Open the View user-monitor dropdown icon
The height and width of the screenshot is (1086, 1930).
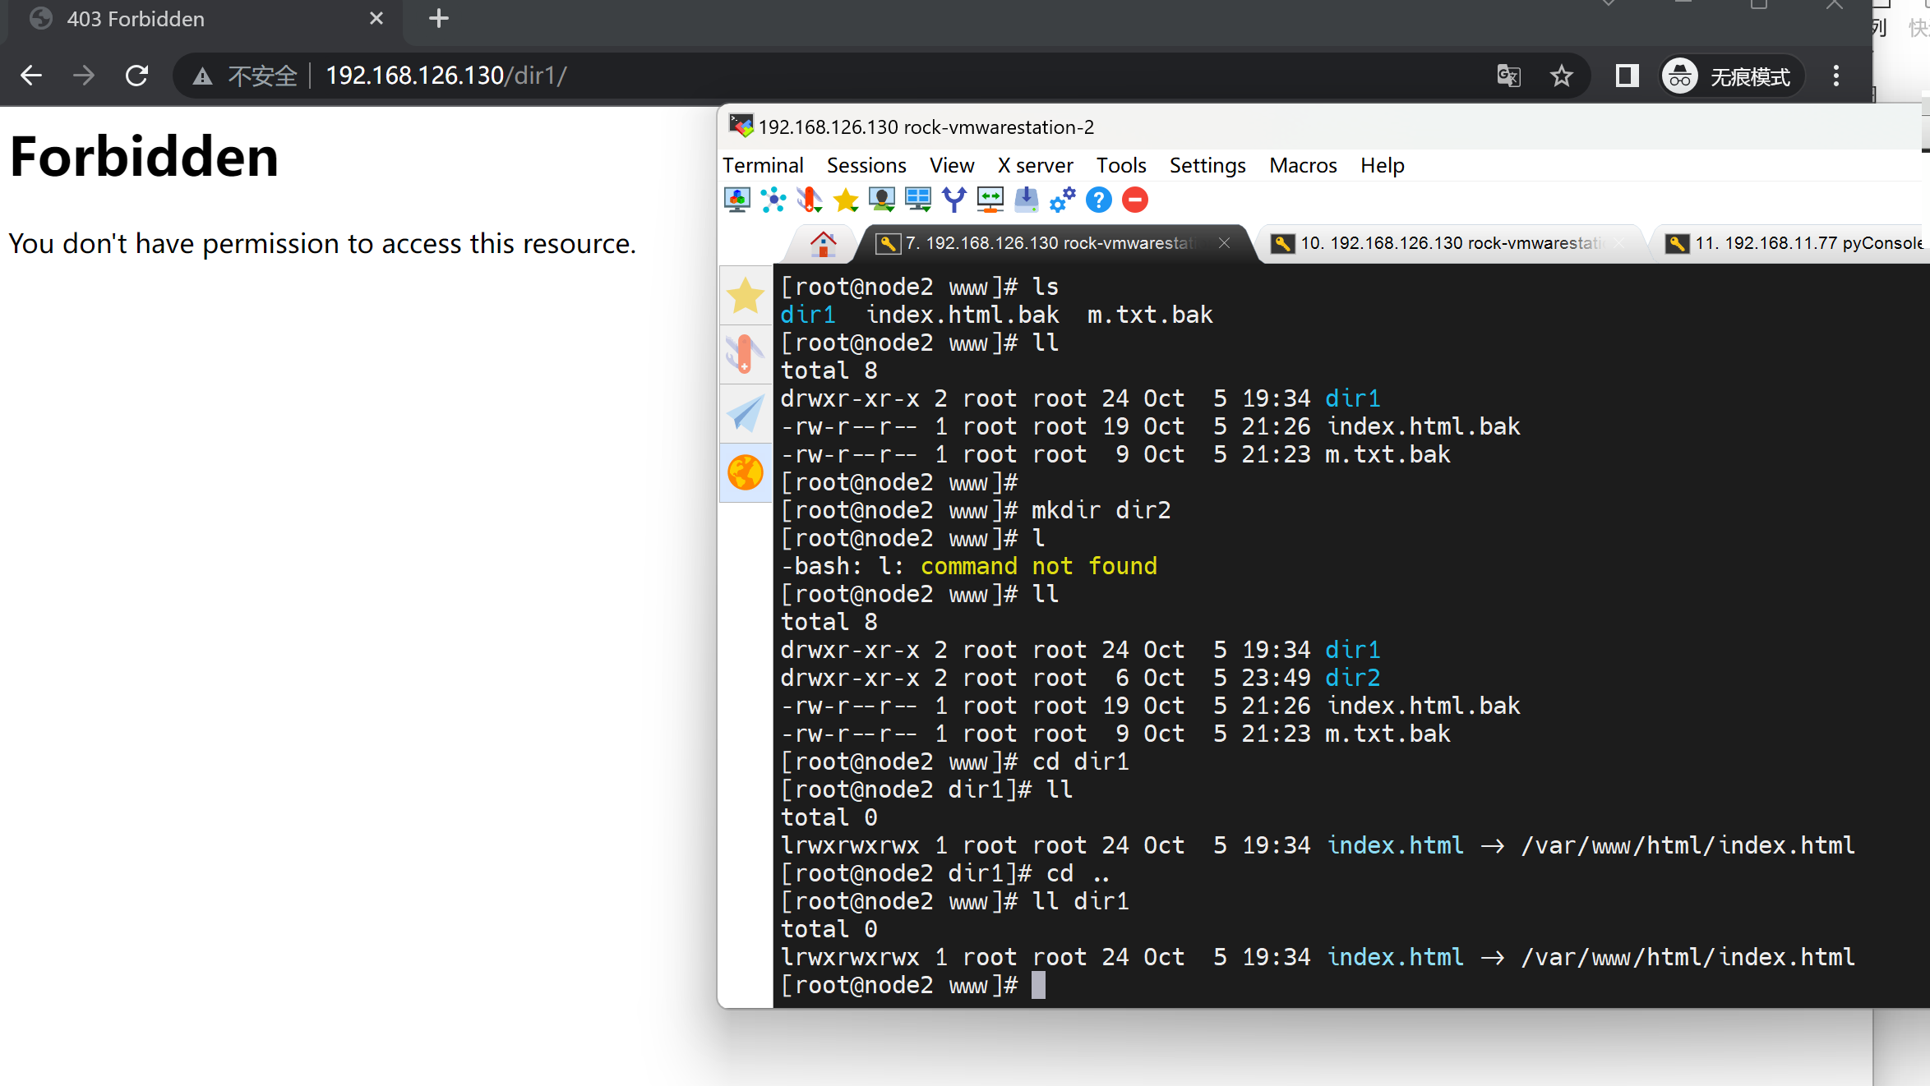(x=882, y=200)
